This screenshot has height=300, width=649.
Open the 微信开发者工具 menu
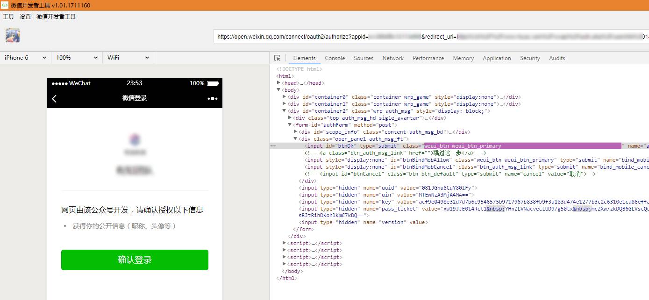tap(56, 17)
